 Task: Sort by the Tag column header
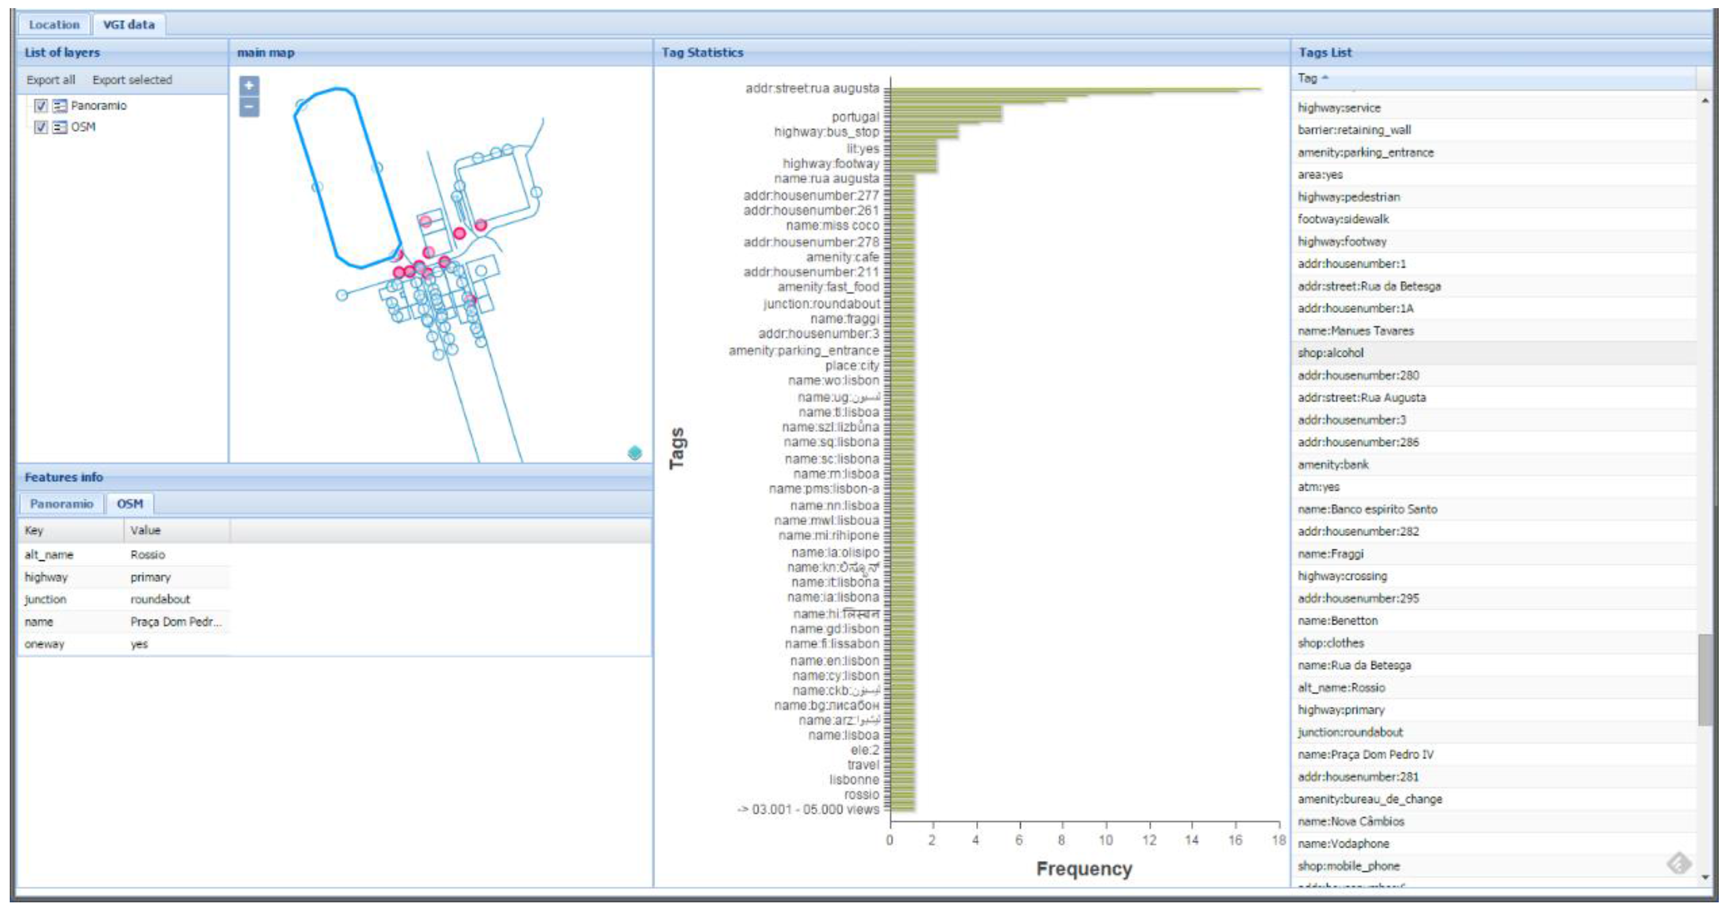coord(1308,78)
